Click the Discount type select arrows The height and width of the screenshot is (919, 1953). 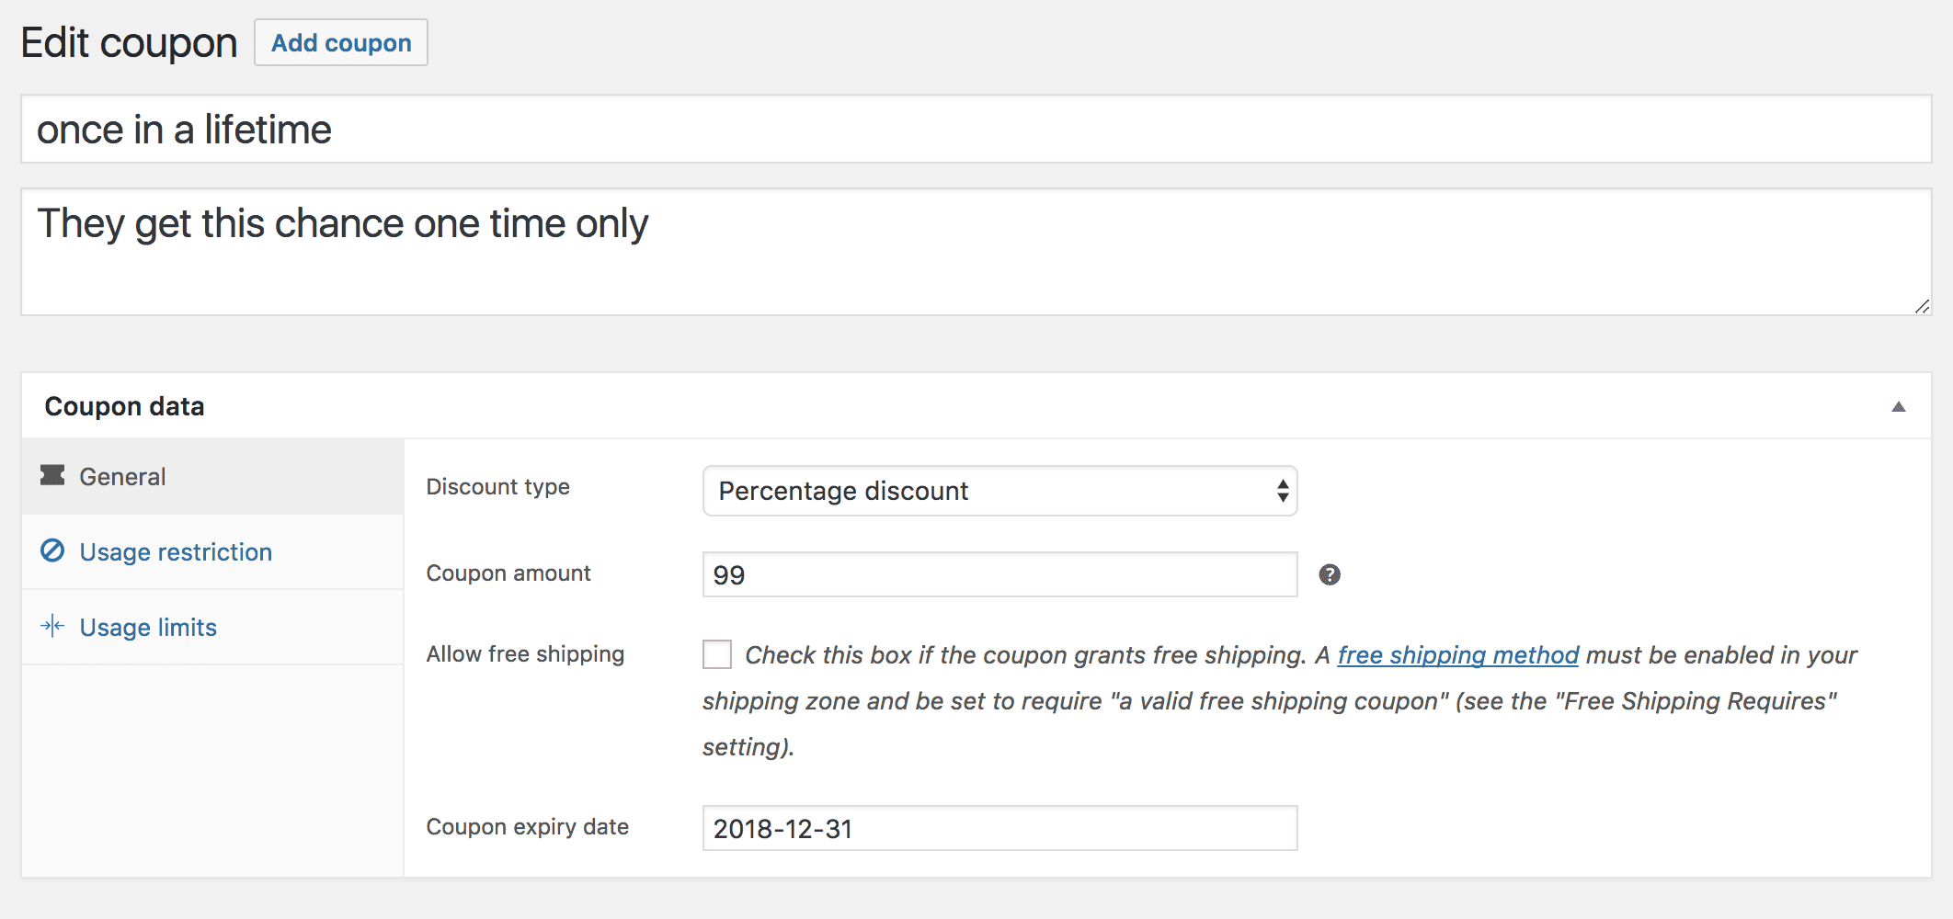(1282, 491)
